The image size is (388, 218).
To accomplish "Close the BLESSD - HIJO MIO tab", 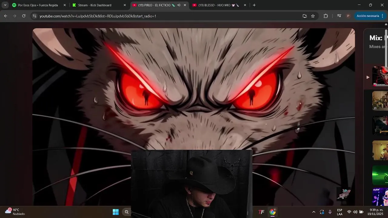I will 245,5.
